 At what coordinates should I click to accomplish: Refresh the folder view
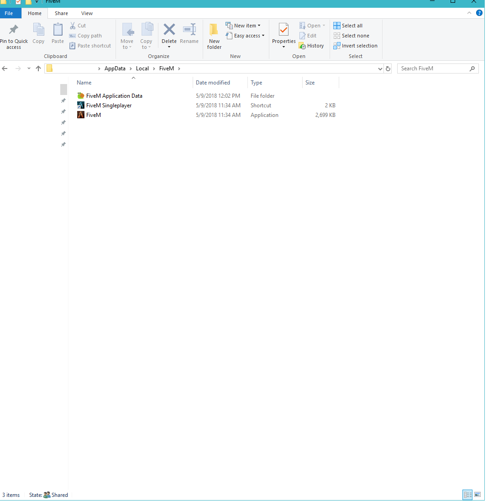[388, 69]
